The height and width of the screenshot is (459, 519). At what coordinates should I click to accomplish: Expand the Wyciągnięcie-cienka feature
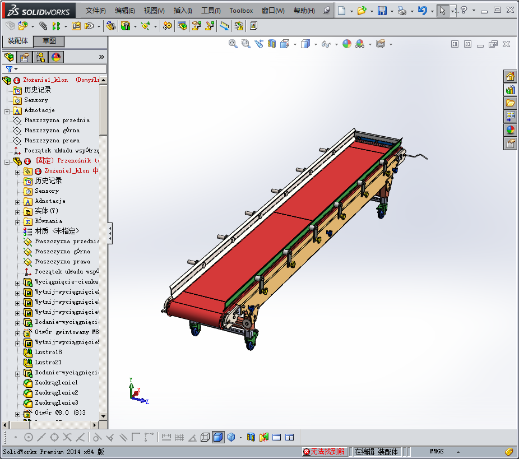17,283
